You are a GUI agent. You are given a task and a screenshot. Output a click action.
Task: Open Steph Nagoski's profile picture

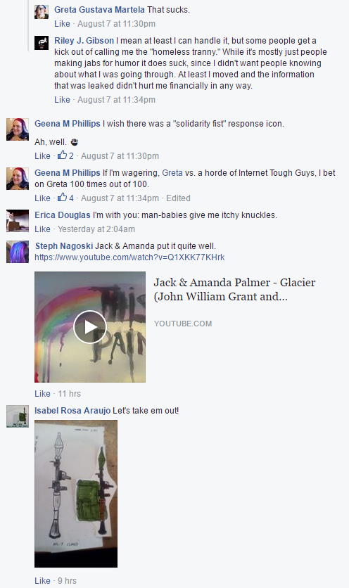(18, 252)
